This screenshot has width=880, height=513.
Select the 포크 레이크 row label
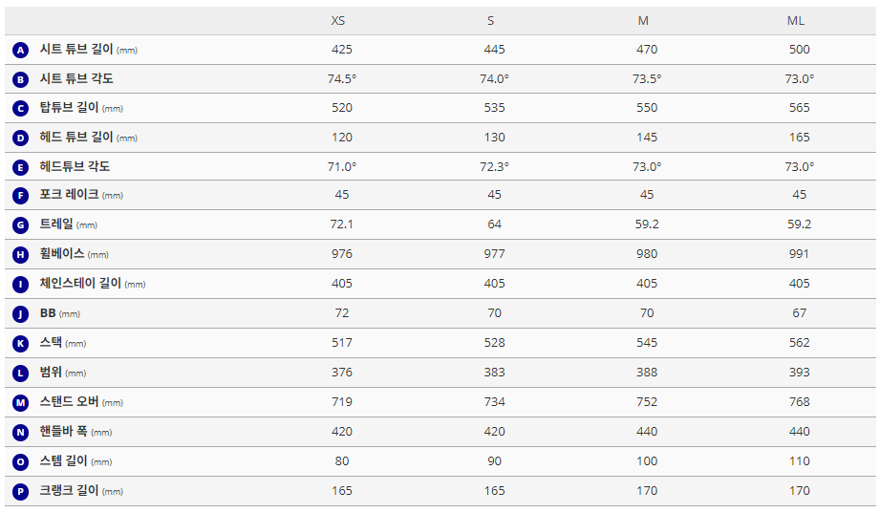tap(69, 195)
